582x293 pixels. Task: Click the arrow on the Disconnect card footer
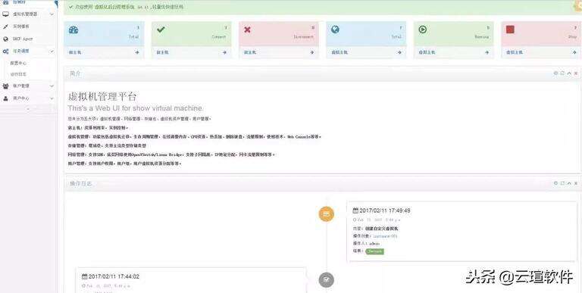point(311,52)
